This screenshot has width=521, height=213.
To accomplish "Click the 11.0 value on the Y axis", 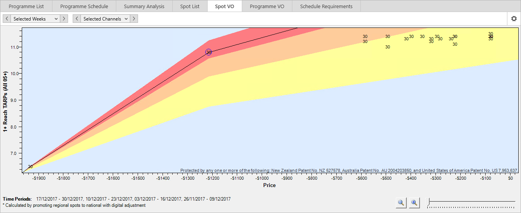I will point(15,47).
